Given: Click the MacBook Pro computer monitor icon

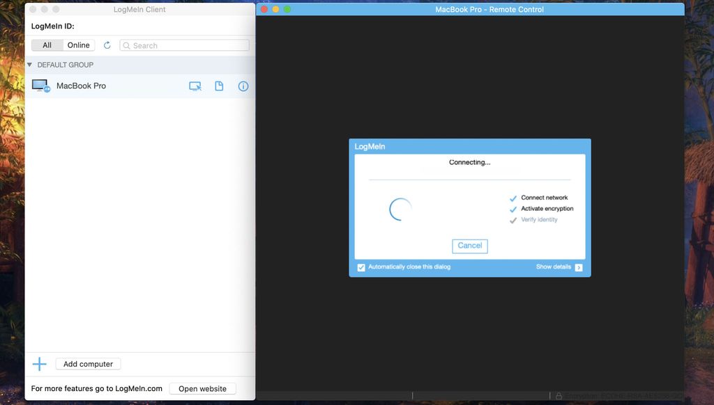Looking at the screenshot, I should (x=40, y=84).
